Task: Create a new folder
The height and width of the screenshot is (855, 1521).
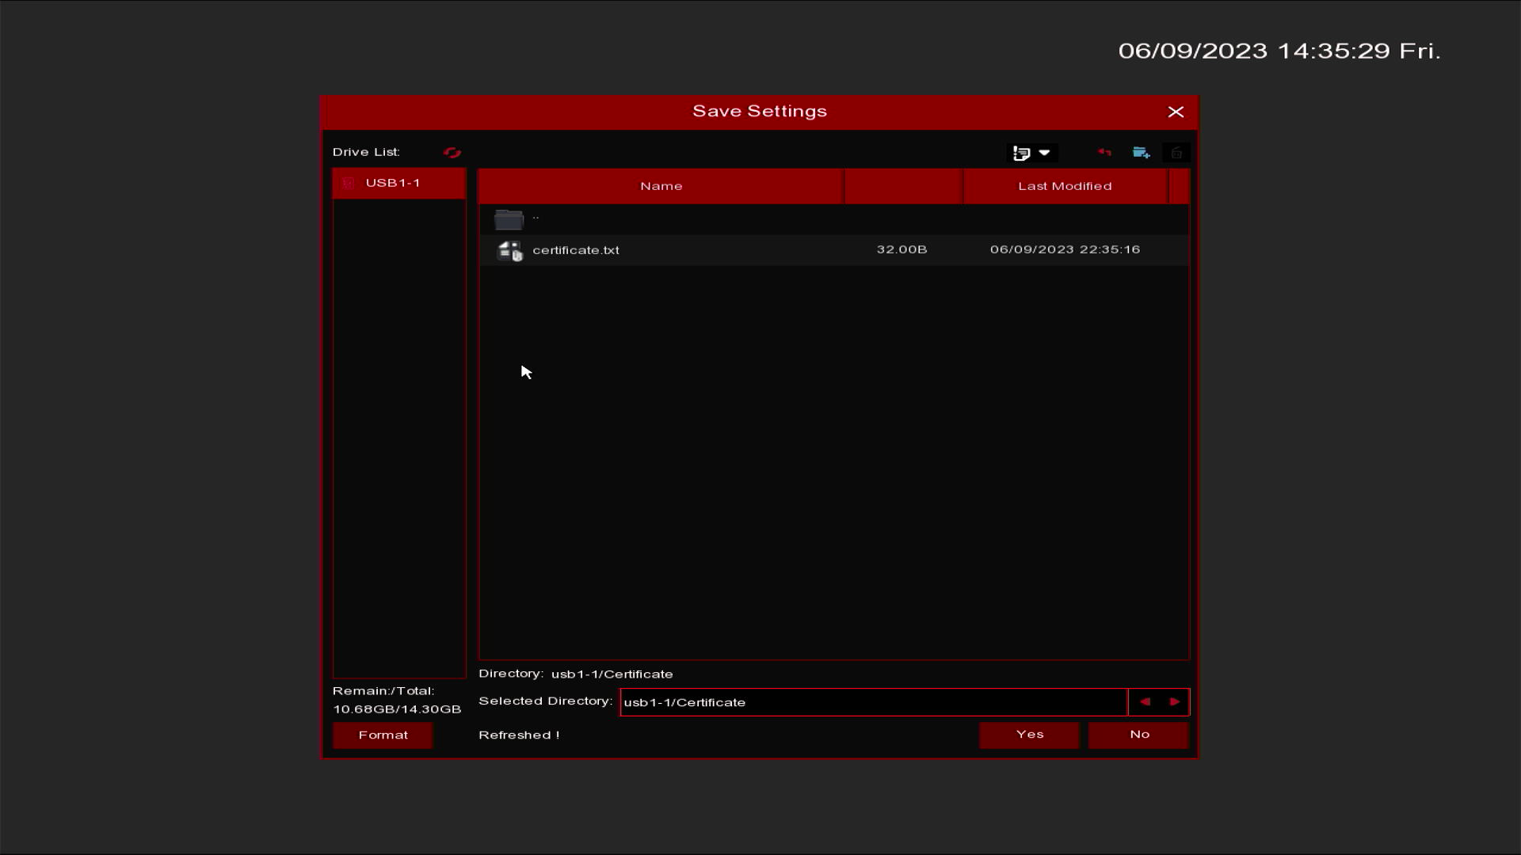Action: click(x=1141, y=153)
